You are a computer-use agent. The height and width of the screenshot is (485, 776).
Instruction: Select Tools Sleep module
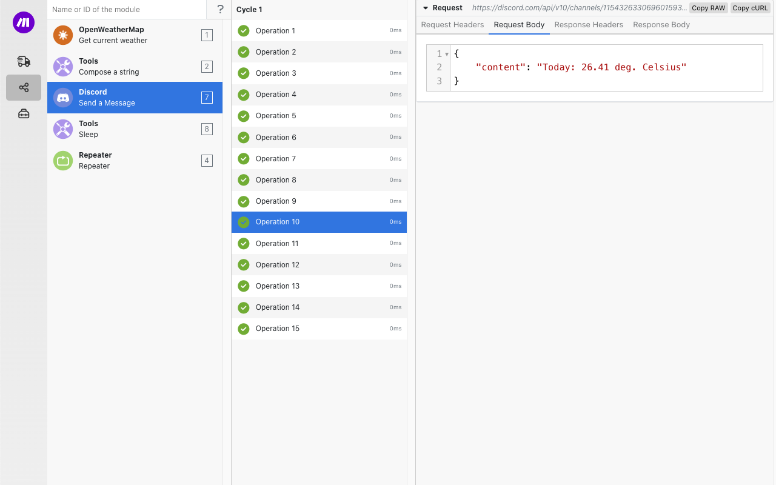[135, 129]
